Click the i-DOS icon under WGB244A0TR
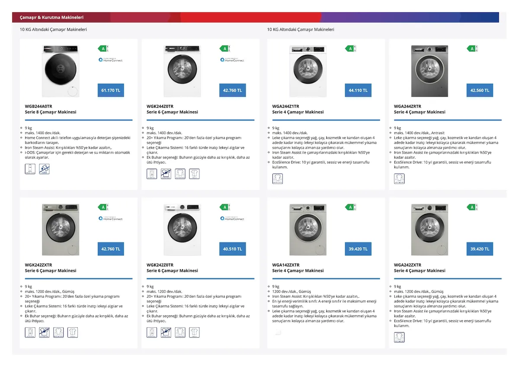 pos(44,169)
